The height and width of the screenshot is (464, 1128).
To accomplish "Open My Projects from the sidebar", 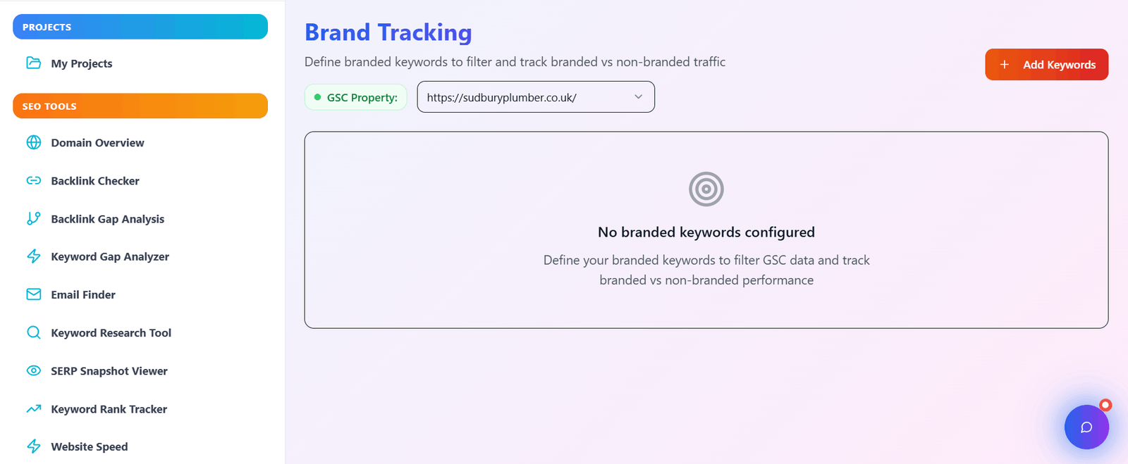I will pyautogui.click(x=81, y=63).
